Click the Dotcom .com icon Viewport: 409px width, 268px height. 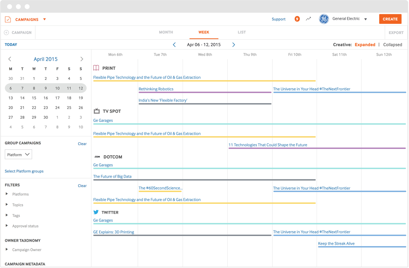click(97, 157)
